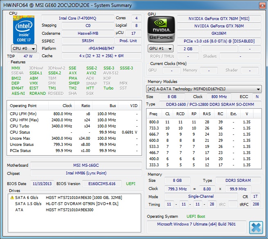
Task: Select the 333.3 frequency timing row
Action: 204,165
